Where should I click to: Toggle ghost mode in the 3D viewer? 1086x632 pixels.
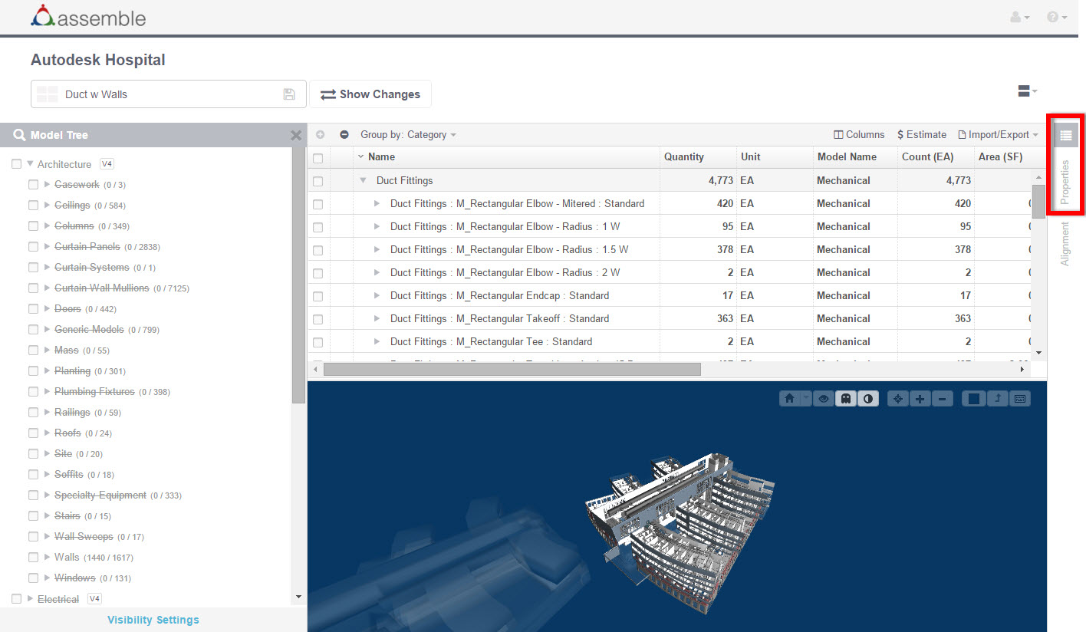(x=846, y=399)
